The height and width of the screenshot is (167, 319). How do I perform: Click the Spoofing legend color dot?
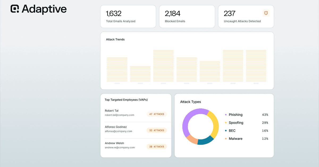tap(226, 123)
